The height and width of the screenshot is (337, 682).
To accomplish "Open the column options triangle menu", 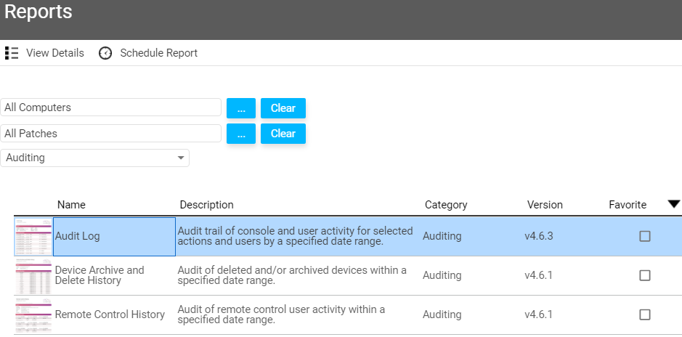I will [x=674, y=204].
